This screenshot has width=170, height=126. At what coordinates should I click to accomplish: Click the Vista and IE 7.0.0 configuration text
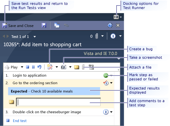[100, 53]
